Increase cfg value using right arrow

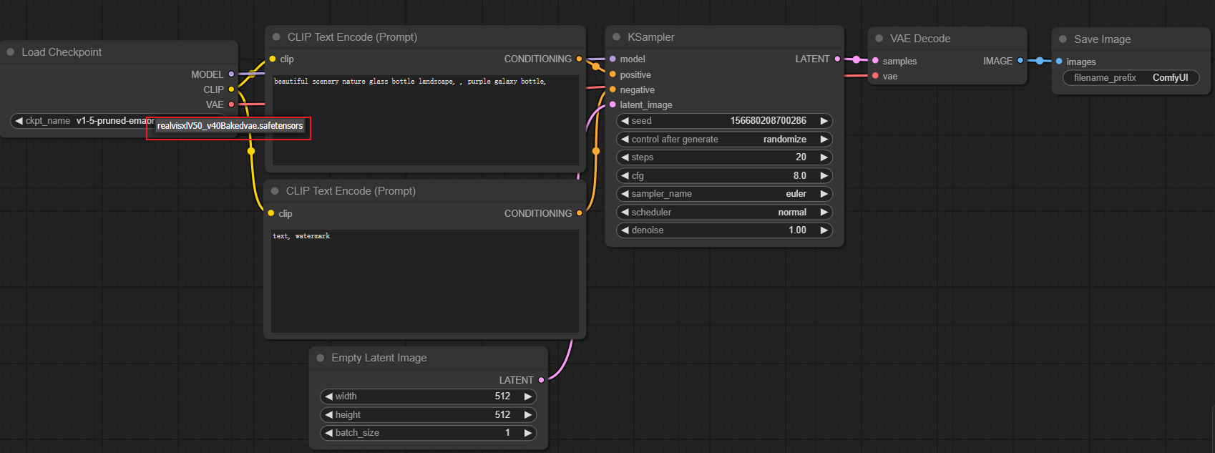(824, 176)
